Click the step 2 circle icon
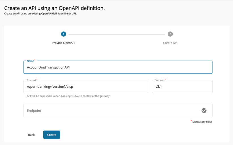The image size is (233, 145). pyautogui.click(x=170, y=34)
